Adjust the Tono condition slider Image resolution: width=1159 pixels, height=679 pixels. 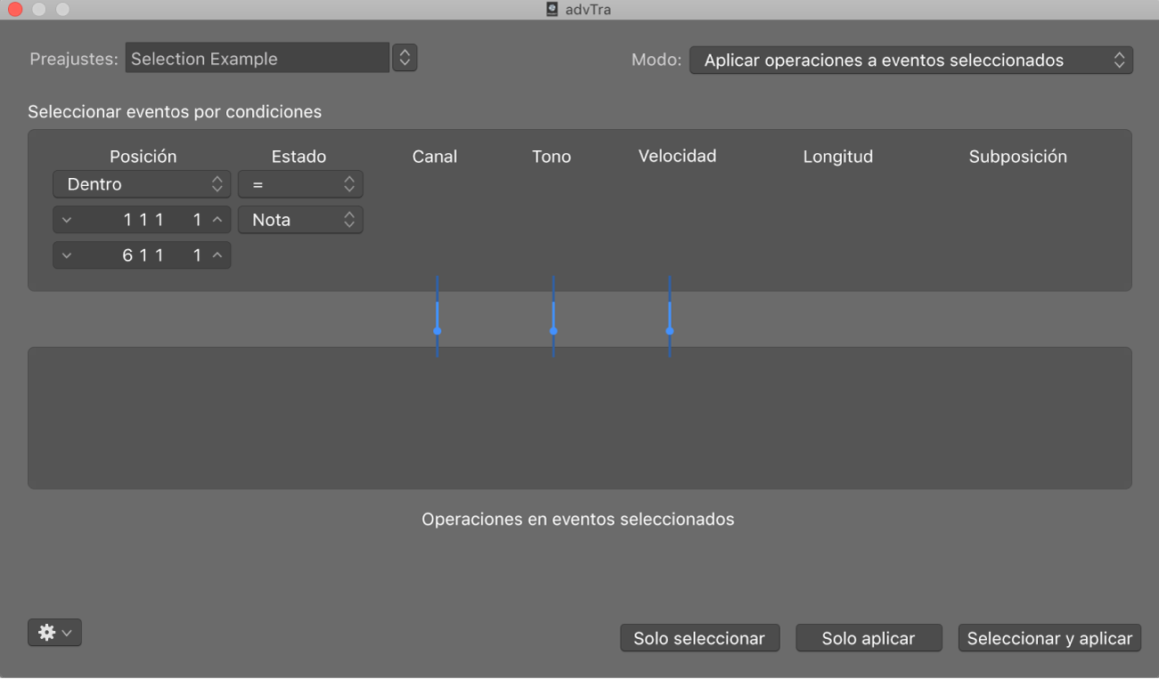(553, 330)
